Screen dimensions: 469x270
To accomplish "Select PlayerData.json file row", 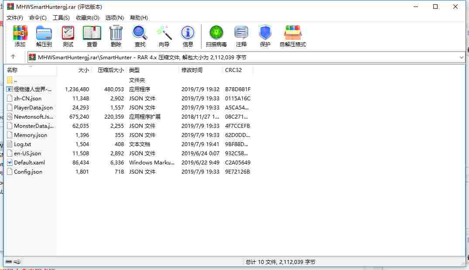I will point(128,107).
